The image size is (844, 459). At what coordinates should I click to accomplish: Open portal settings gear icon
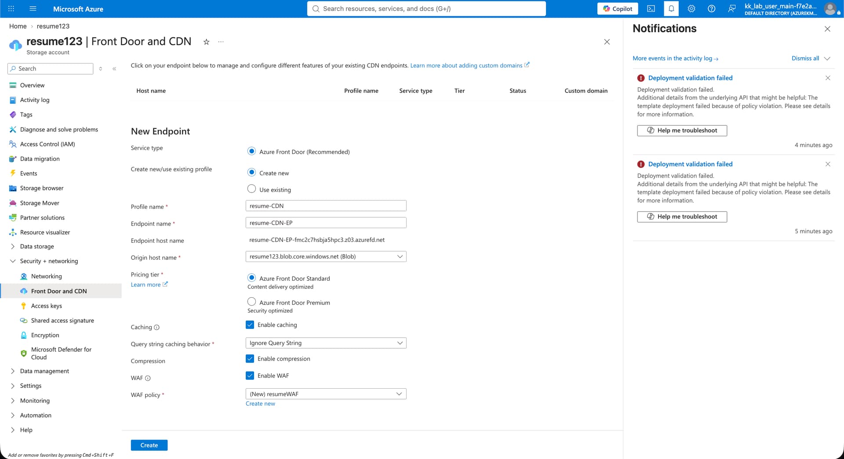tap(691, 9)
